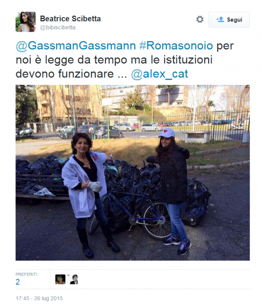Enlarge the attached tweet photo

coord(133,173)
